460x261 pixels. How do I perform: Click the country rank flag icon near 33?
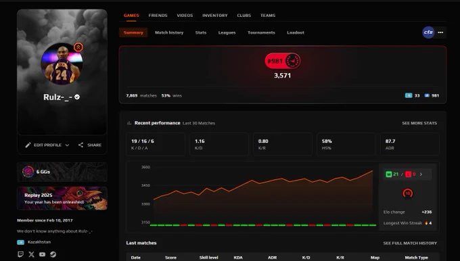[x=409, y=95]
